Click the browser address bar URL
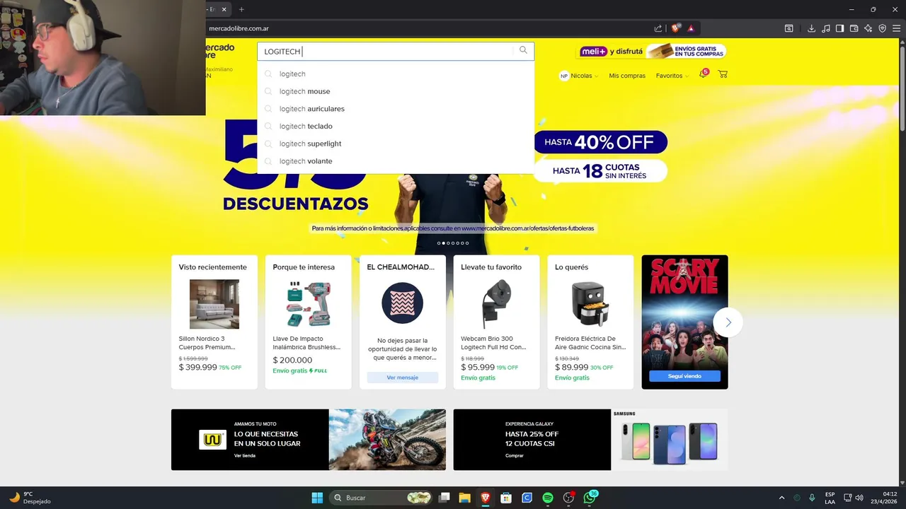This screenshot has width=906, height=509. pos(239,28)
